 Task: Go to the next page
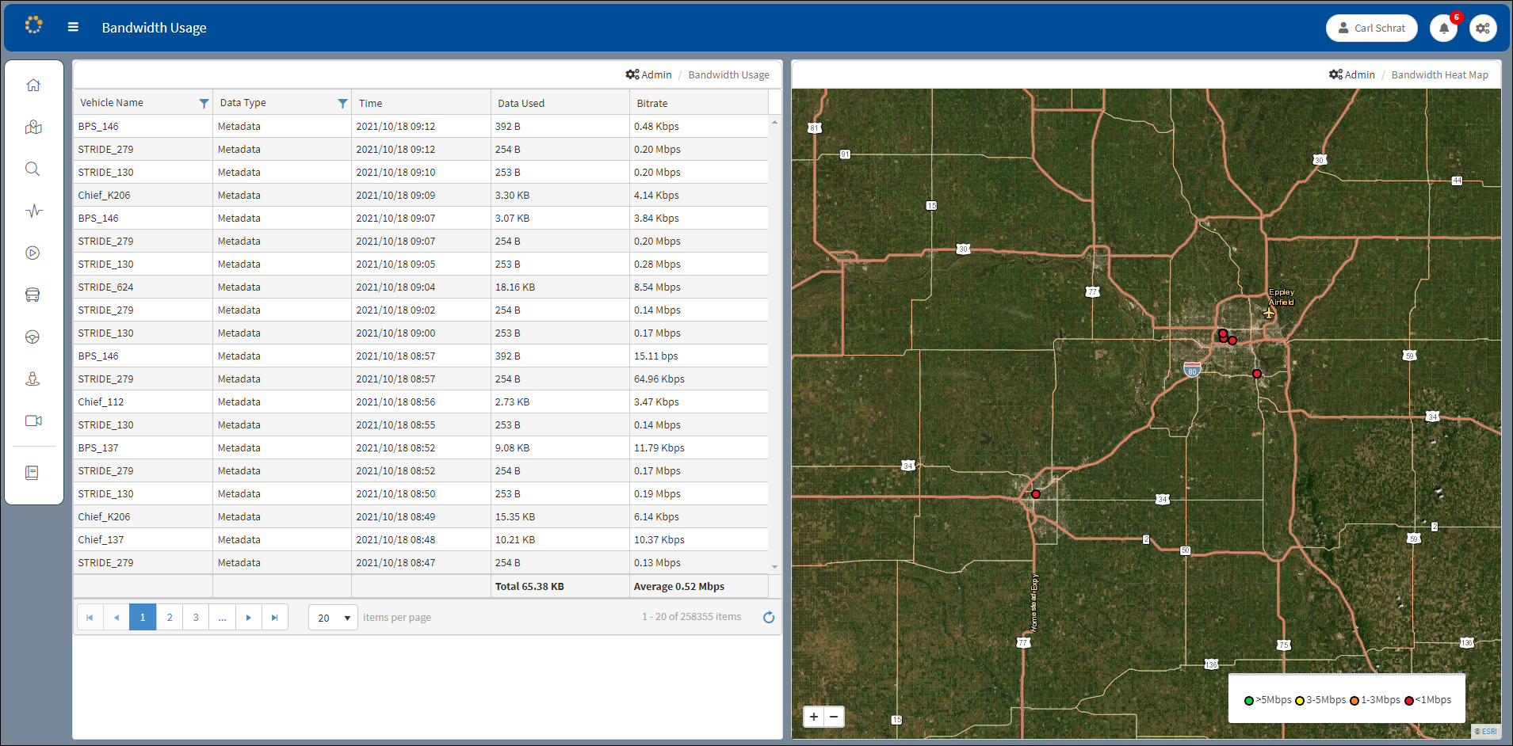point(248,617)
